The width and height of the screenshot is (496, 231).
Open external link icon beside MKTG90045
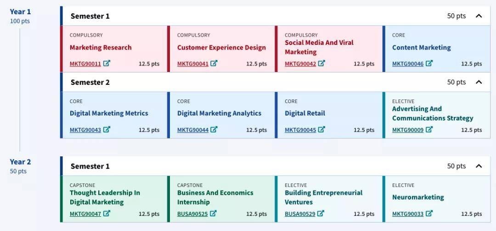click(x=321, y=130)
